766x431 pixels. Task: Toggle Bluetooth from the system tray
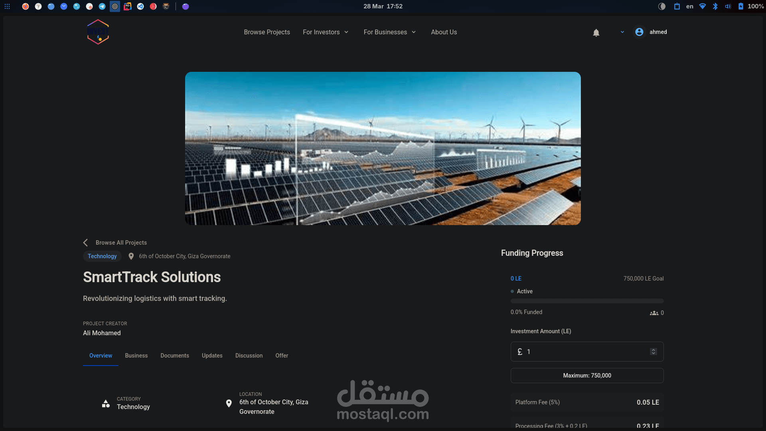coord(715,6)
